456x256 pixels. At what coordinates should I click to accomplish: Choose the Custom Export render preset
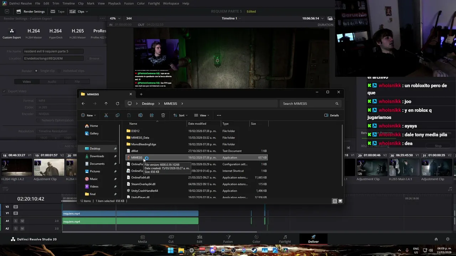12,34
